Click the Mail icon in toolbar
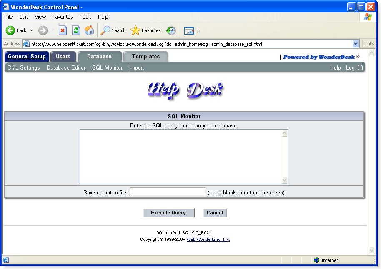This screenshot has width=381, height=269. coord(189,30)
